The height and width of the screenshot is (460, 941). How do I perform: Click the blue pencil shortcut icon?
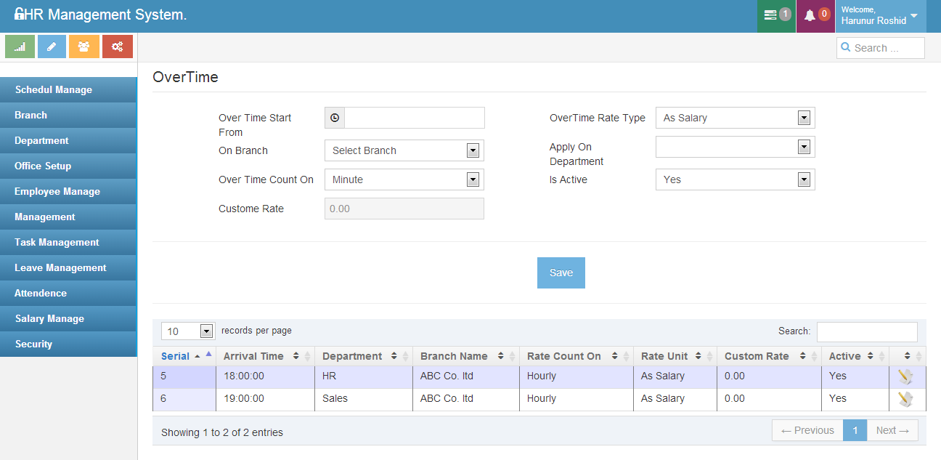pyautogui.click(x=52, y=47)
